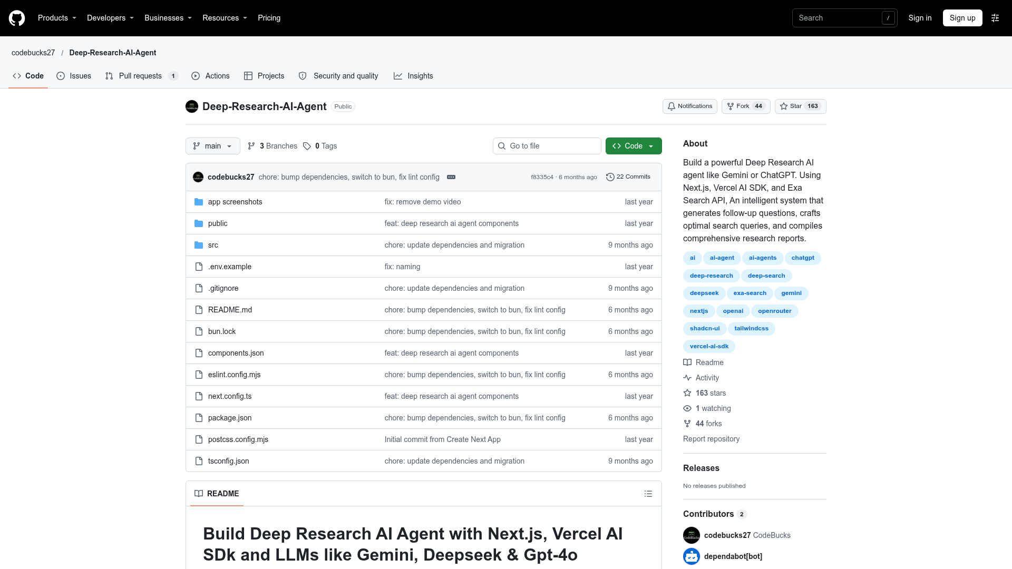Open the Projects tab
The height and width of the screenshot is (569, 1012).
click(x=264, y=76)
